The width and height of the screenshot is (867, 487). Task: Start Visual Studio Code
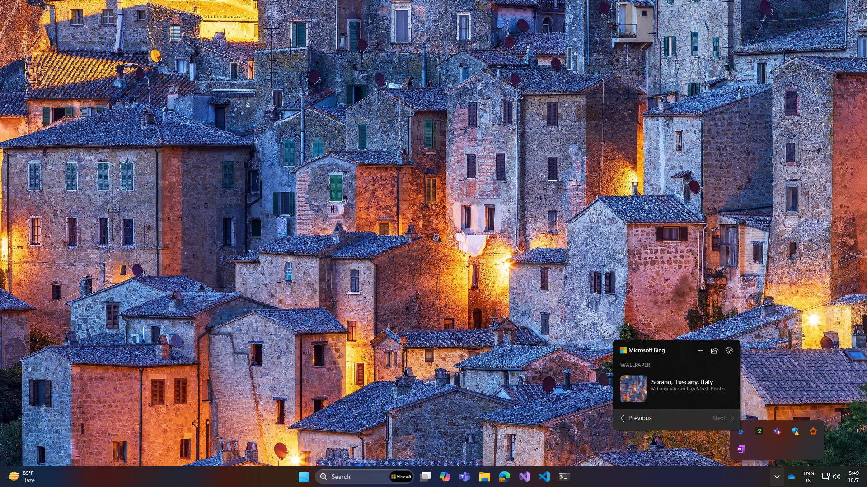(544, 477)
